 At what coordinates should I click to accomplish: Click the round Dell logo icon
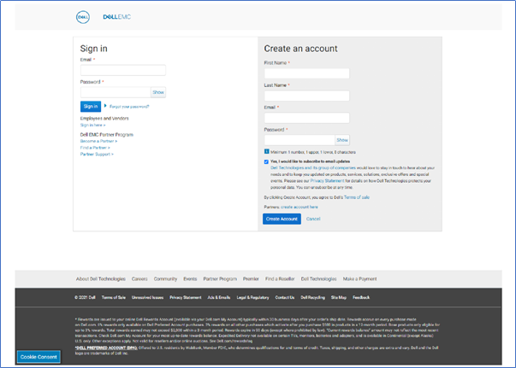pos(83,17)
